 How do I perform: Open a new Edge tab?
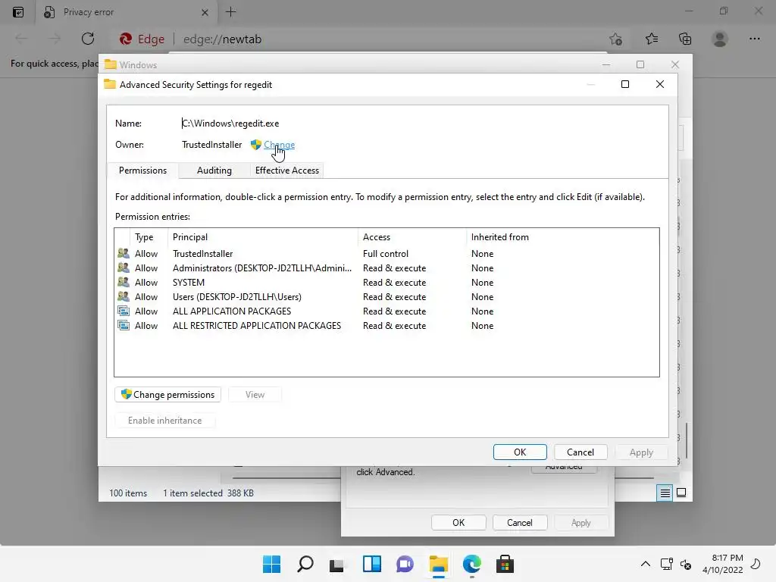point(230,12)
